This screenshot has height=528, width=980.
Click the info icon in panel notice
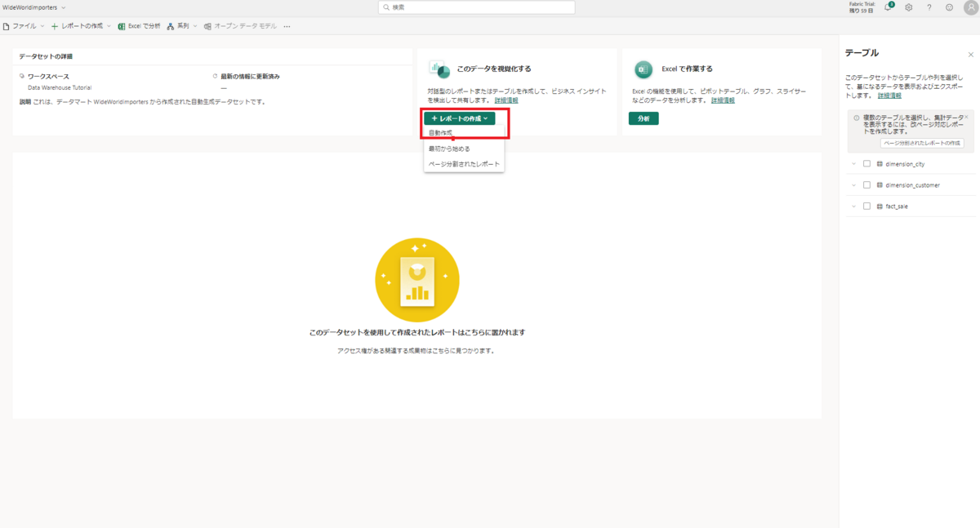[856, 118]
